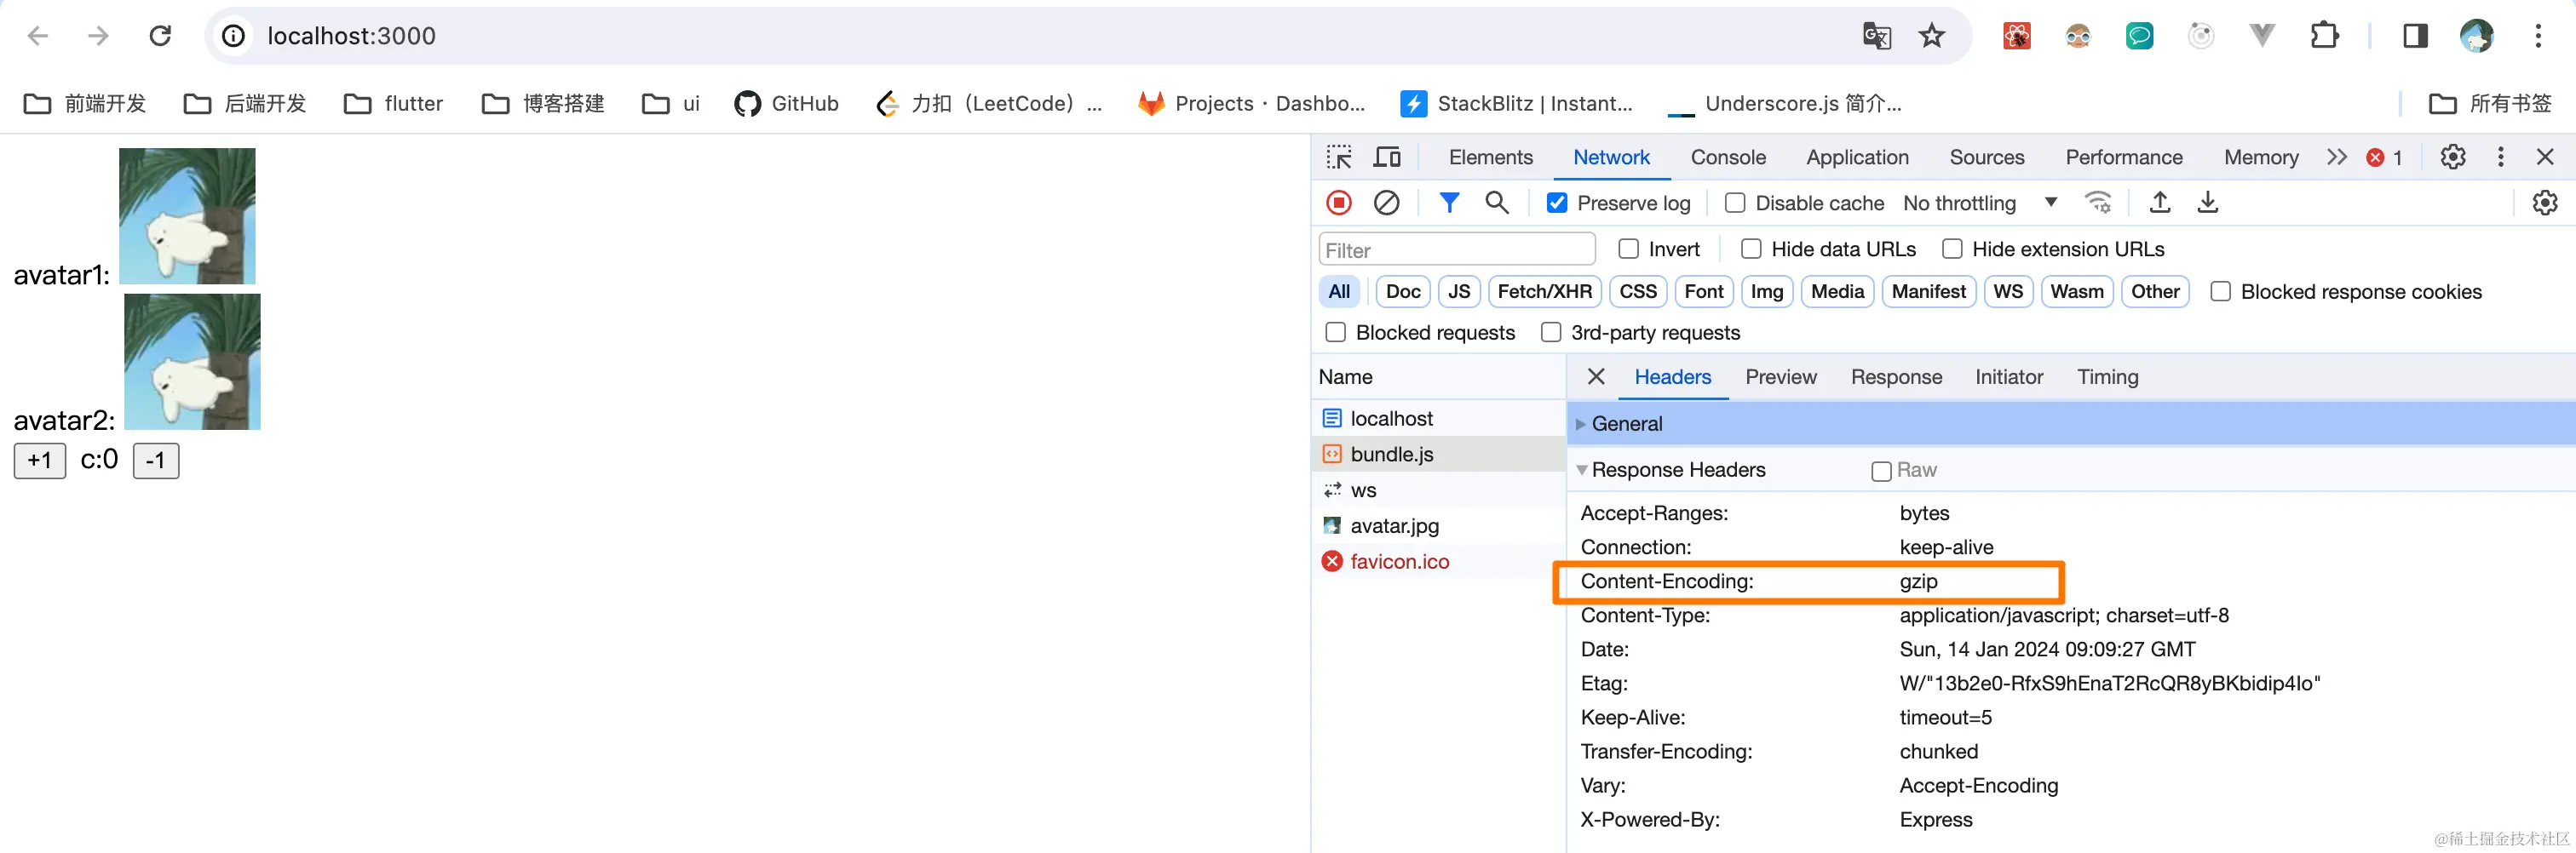This screenshot has height=853, width=2576.
Task: Filter requests by JS type
Action: tap(1459, 292)
